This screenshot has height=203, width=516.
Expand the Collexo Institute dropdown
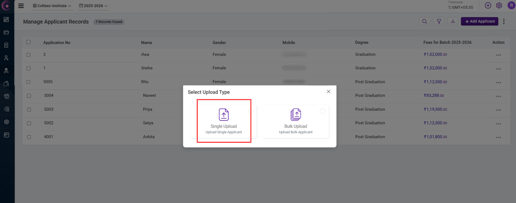(x=52, y=6)
